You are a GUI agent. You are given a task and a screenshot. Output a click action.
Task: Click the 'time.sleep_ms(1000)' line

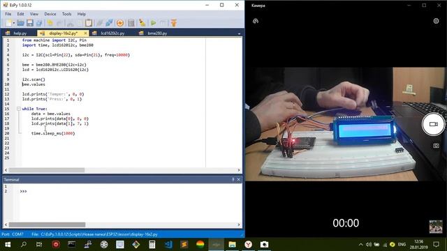[x=53, y=133]
